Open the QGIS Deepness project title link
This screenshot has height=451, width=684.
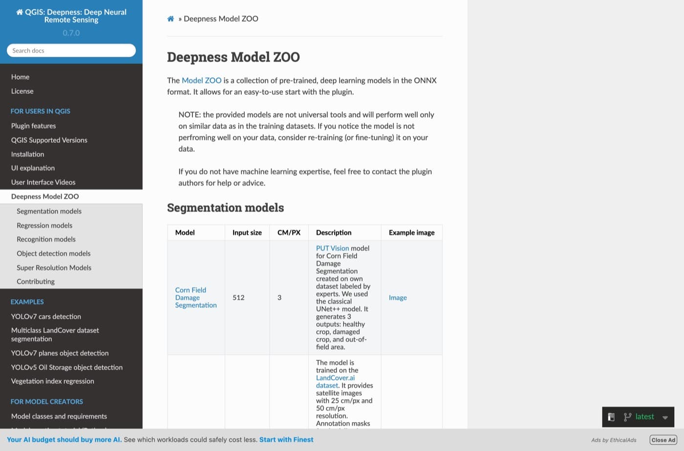pos(71,16)
